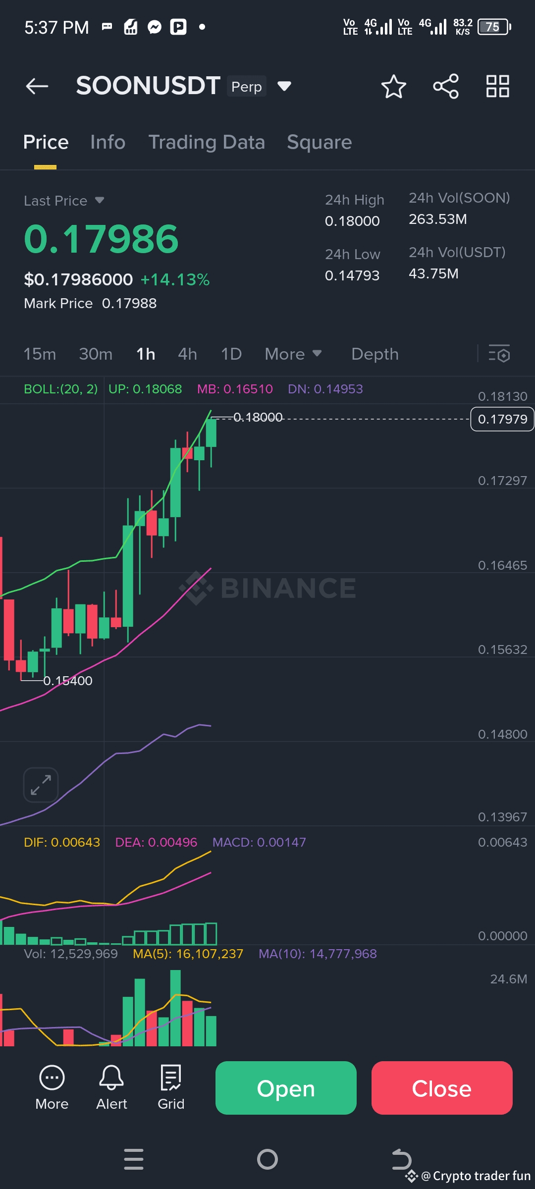Tap the 0.17986 last price value
Screen dimensions: 535x1189
click(x=101, y=239)
